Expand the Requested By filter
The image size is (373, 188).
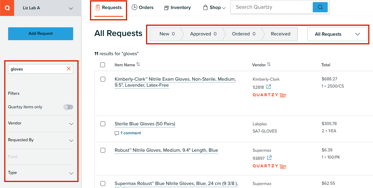(x=40, y=140)
